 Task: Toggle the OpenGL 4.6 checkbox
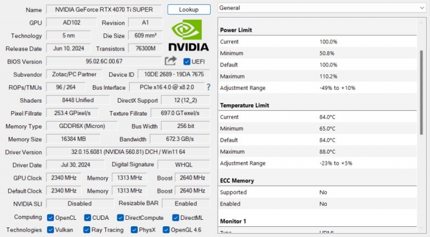point(165,230)
